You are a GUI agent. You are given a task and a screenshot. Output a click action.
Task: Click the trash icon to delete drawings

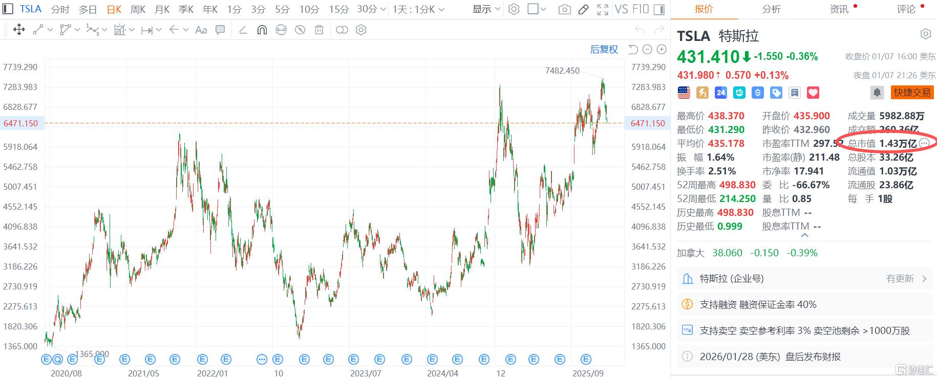coord(319,30)
